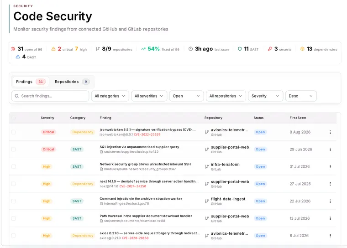This screenshot has width=347, height=248.
Task: Sort by the Severity column header
Action: pos(47,118)
